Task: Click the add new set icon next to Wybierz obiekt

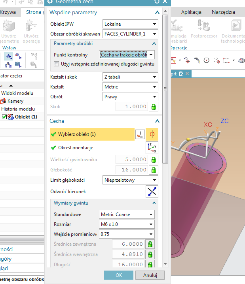Action: [140, 134]
